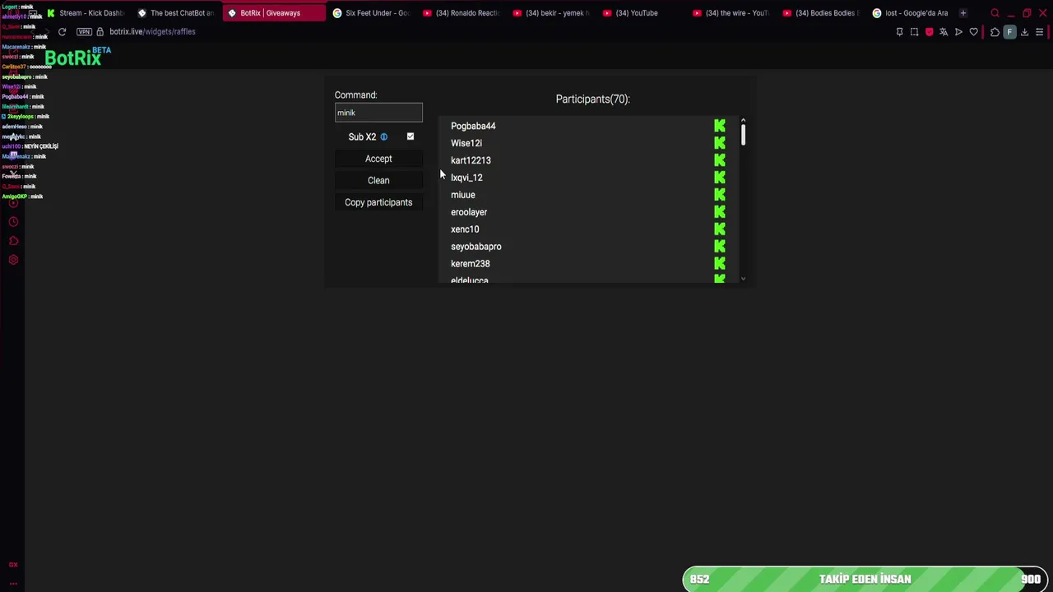Open sidebar settings gear icon
This screenshot has width=1053, height=592.
point(13,260)
